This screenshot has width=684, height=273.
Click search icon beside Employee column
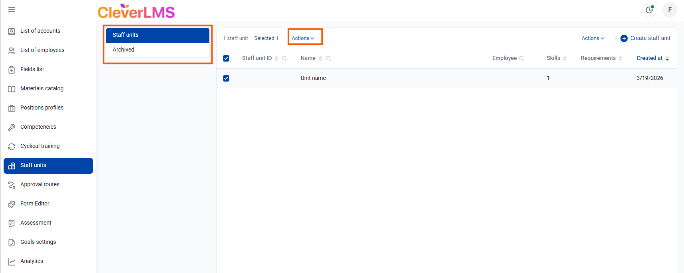tap(521, 58)
